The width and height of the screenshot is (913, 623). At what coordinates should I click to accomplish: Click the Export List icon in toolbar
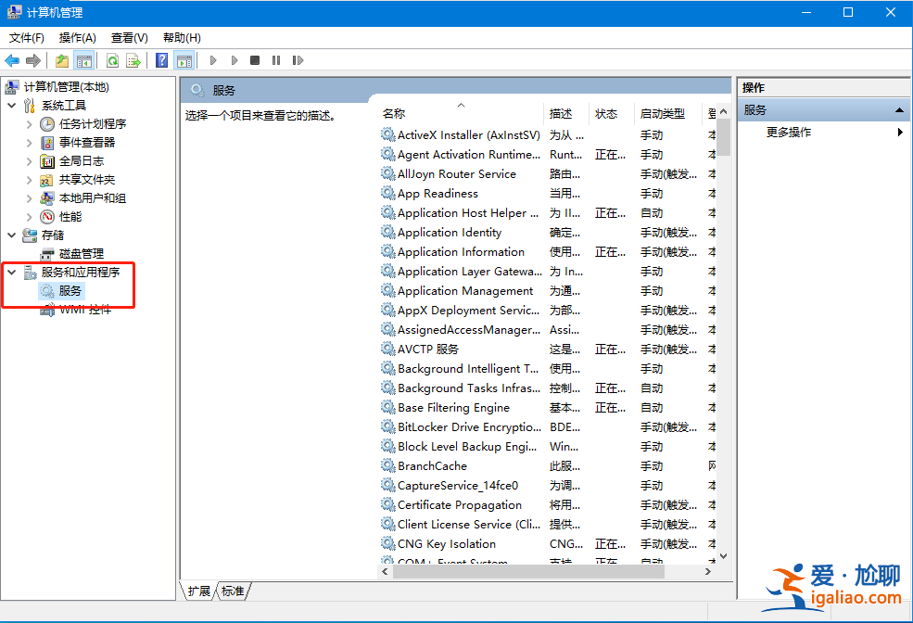(133, 59)
